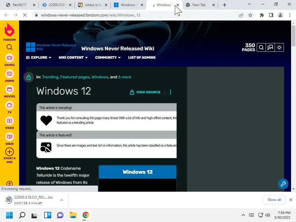Open the wiki discussions icon
The width and height of the screenshot is (296, 222).
coord(270,47)
